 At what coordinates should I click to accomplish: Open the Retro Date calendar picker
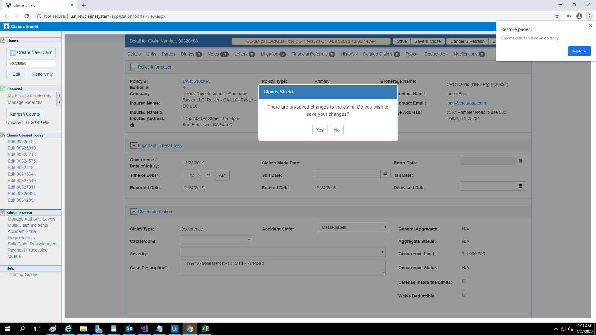521,161
